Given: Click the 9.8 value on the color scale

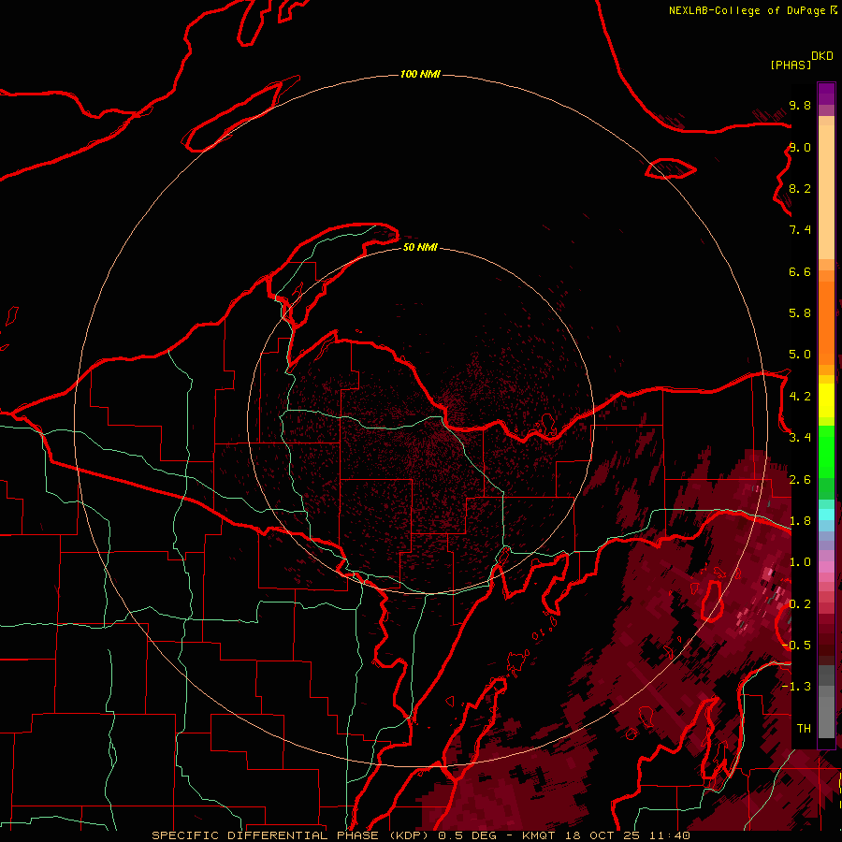Looking at the screenshot, I should click(800, 105).
